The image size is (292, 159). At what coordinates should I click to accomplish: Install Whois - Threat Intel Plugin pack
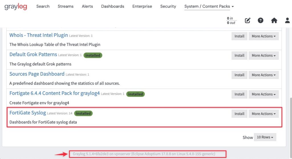coord(239,36)
